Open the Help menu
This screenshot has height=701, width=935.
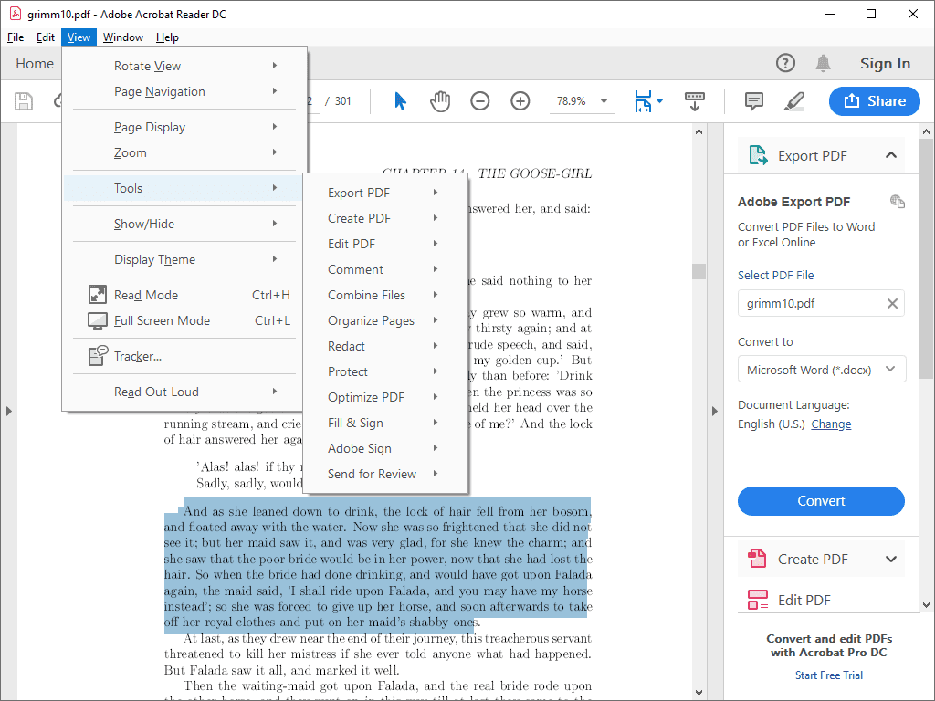tap(168, 37)
